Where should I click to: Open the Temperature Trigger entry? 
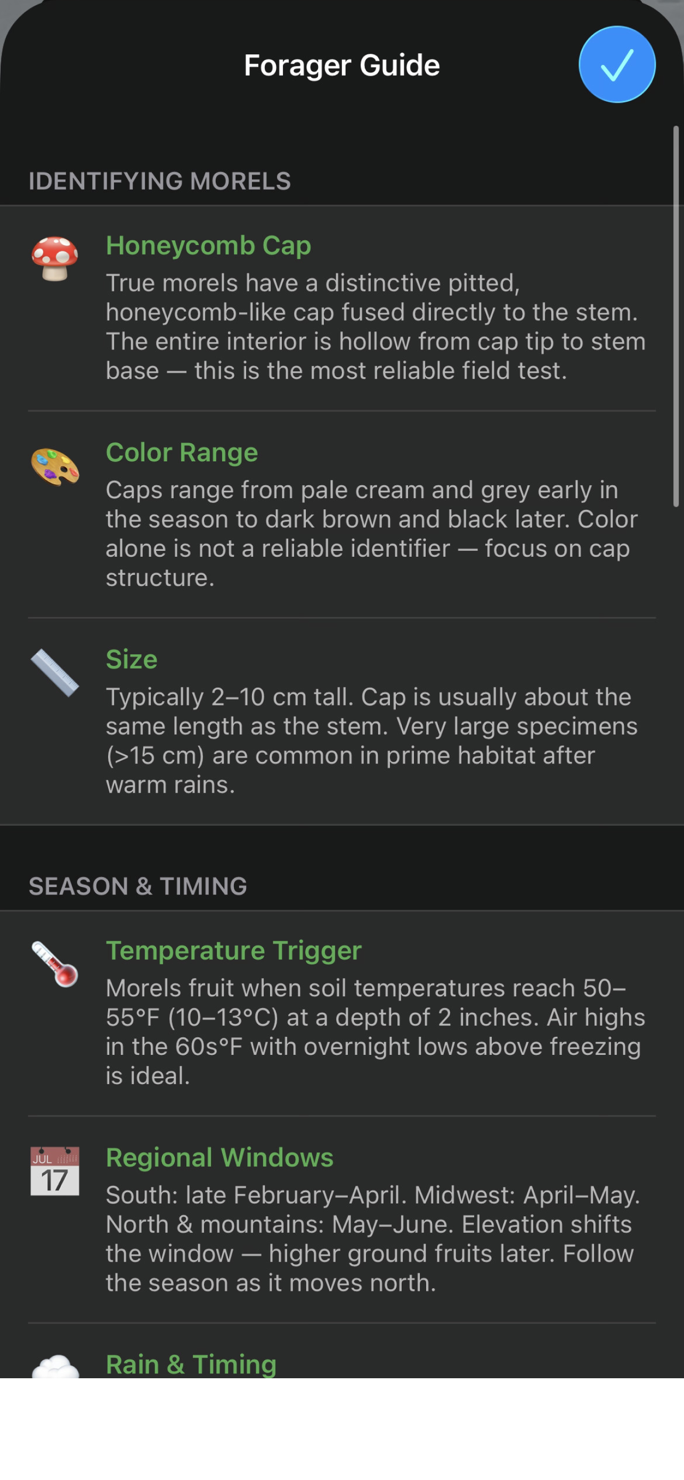(x=233, y=951)
